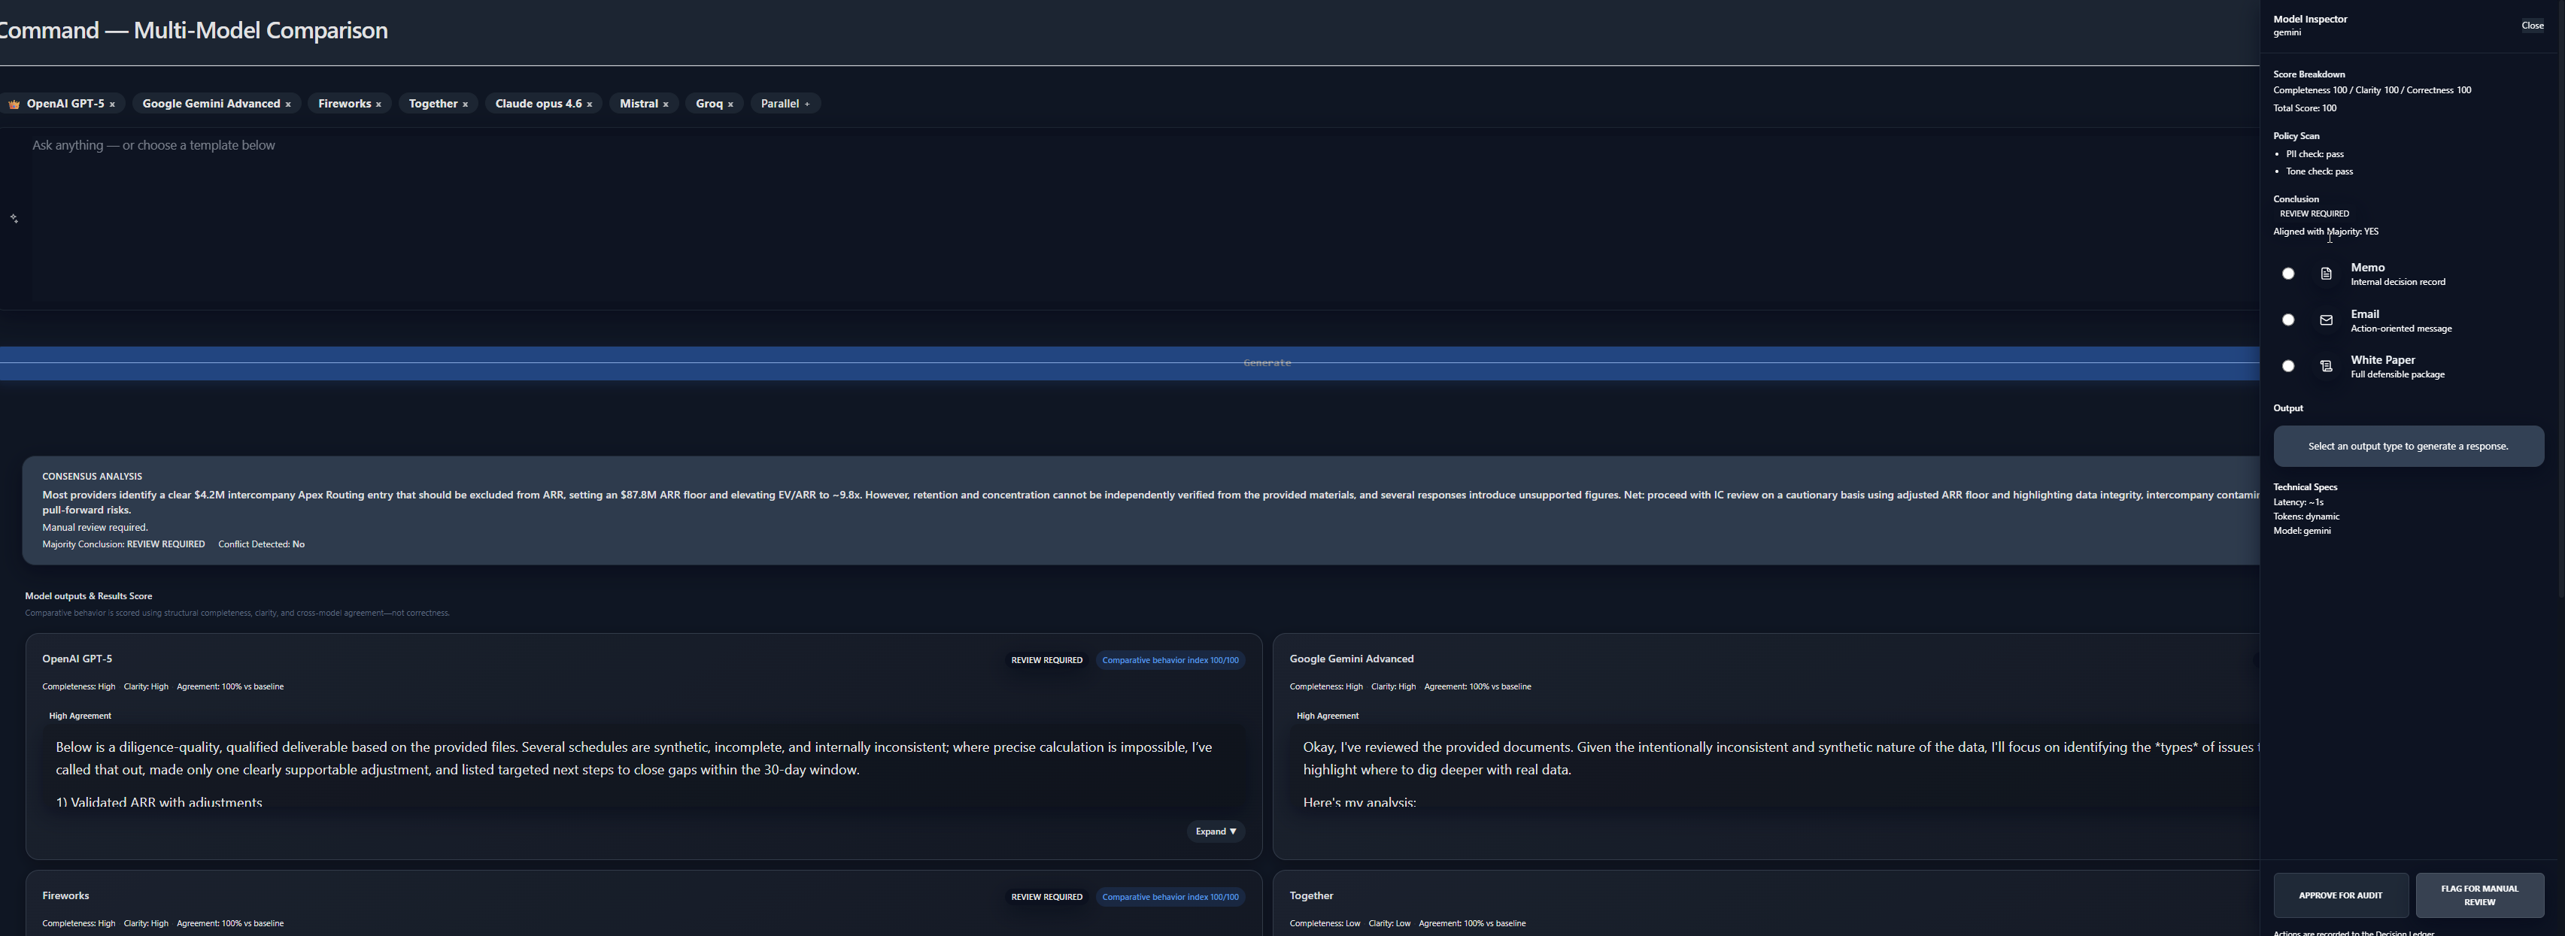This screenshot has width=2565, height=936.
Task: Click OpenAI GPT-5 comparative behavior index badge
Action: (x=1170, y=661)
